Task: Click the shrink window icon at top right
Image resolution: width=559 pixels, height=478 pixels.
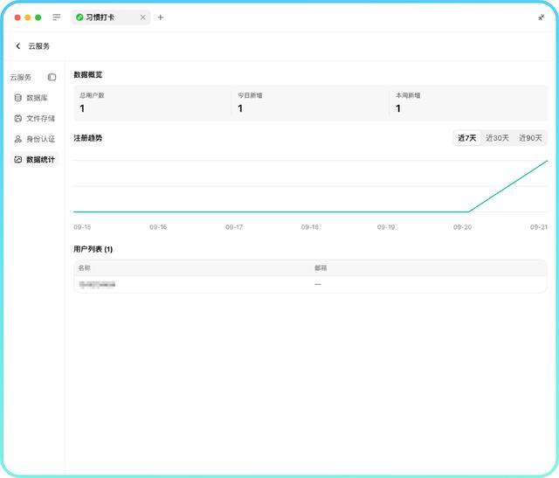Action: tap(542, 17)
